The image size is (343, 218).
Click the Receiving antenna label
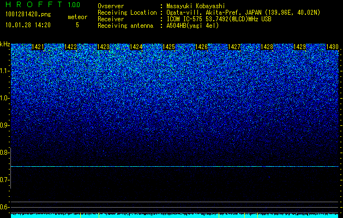125,26
